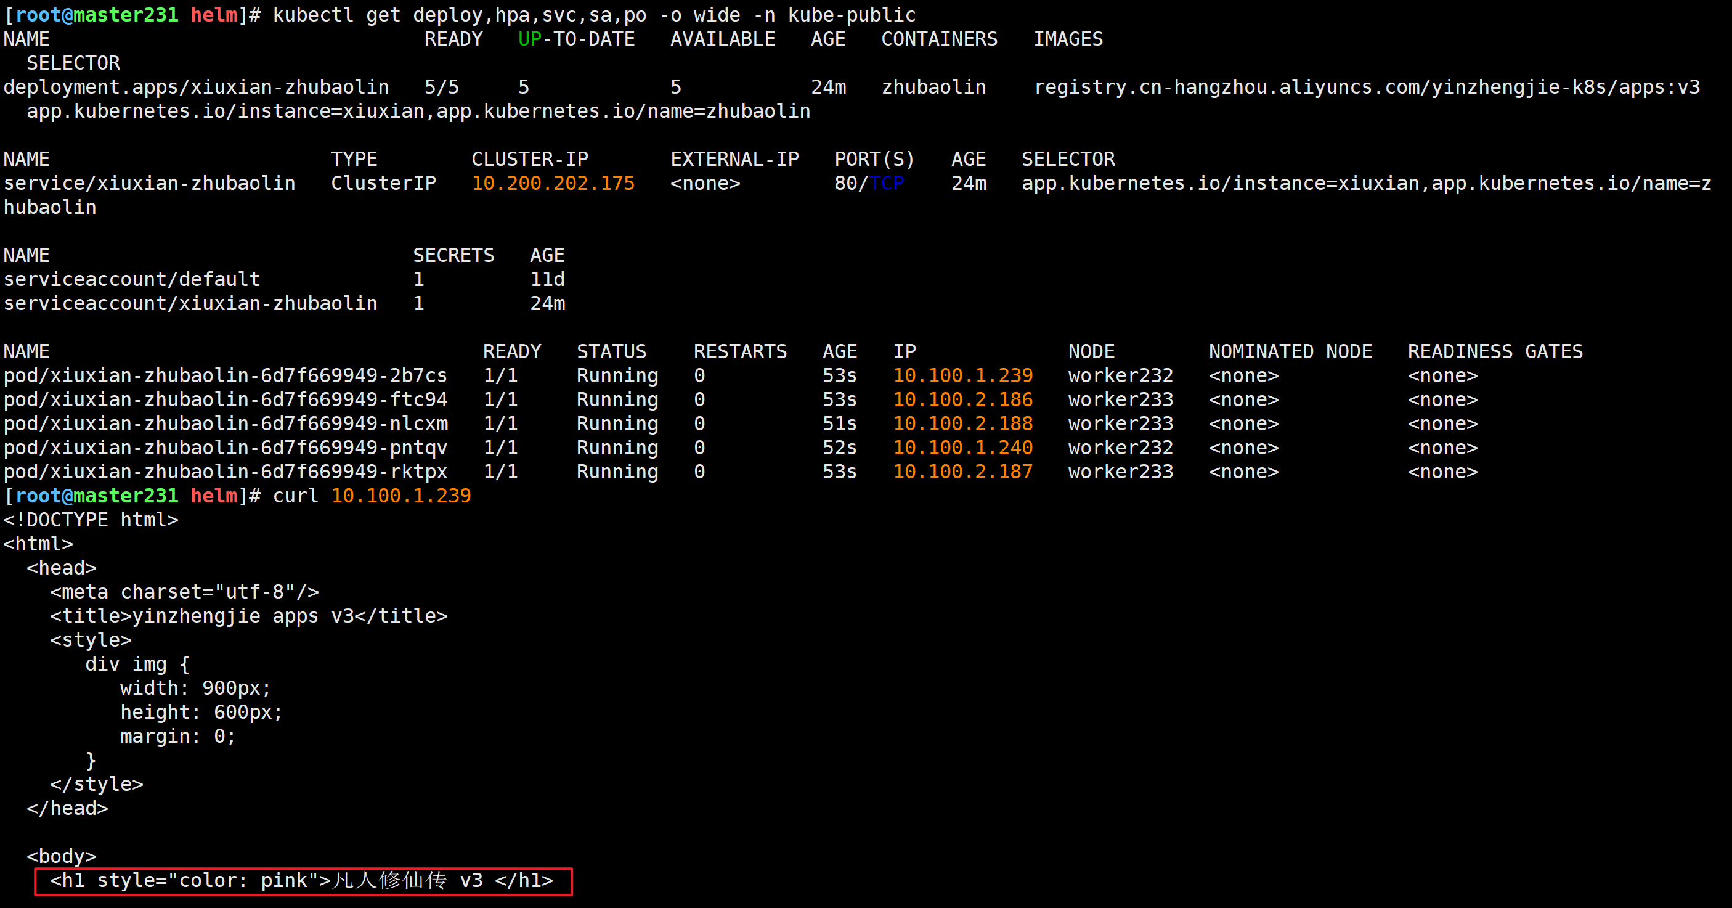The image size is (1732, 908).
Task: Click the blue TCP port text
Action: pyautogui.click(x=886, y=183)
